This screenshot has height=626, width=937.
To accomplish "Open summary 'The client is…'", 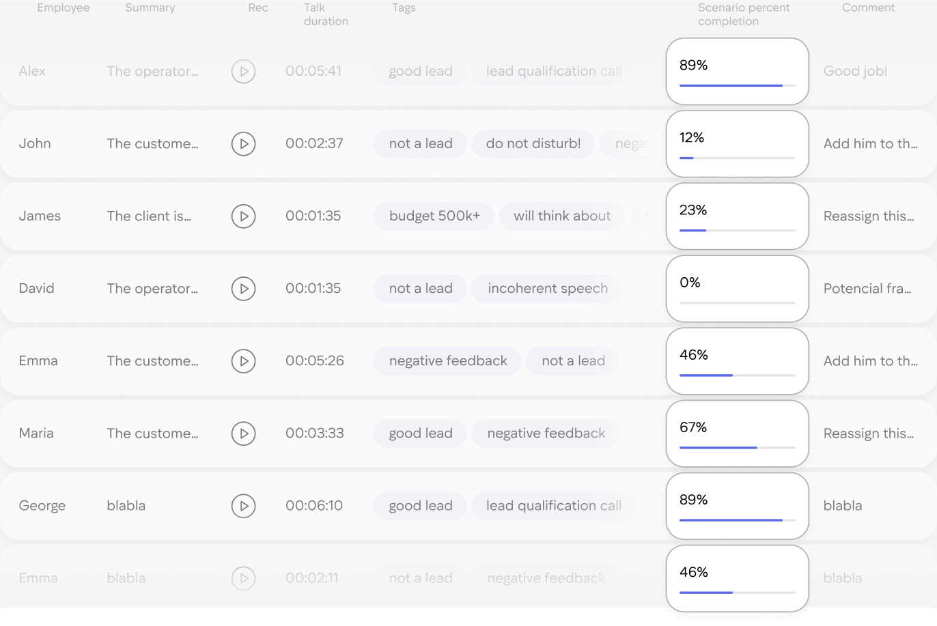I will (149, 216).
